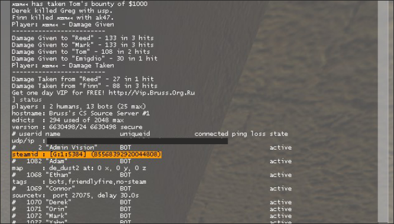Click the map de_dust2 line
The height and width of the screenshot is (224, 394).
[x=79, y=168]
